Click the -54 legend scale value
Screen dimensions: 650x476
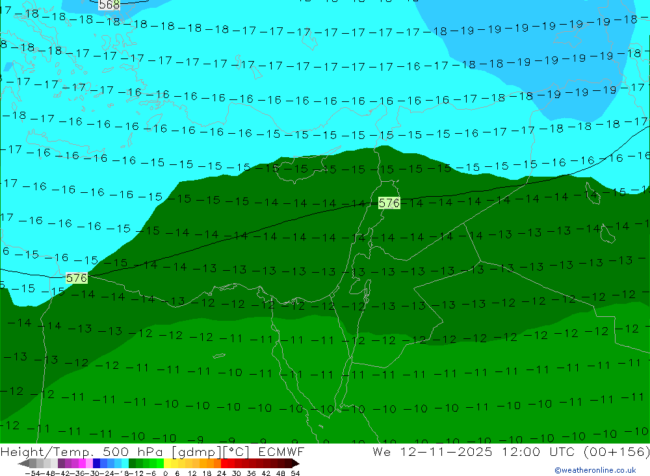pos(33,473)
